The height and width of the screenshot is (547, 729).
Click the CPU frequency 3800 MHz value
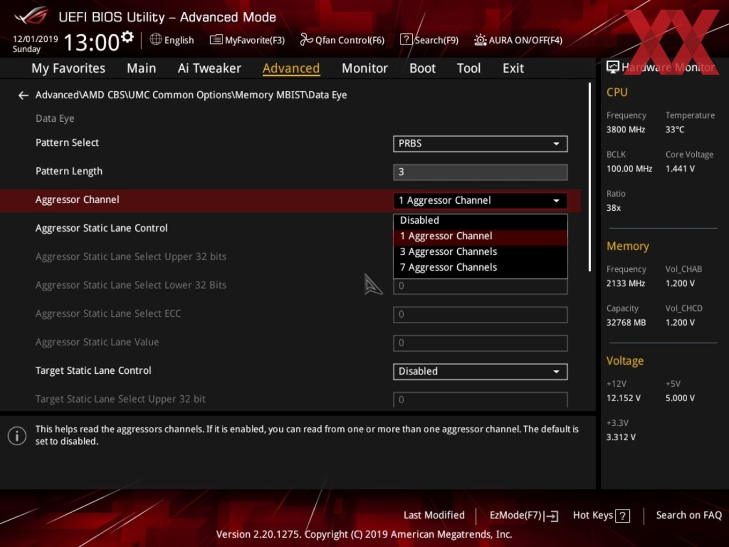coord(626,129)
